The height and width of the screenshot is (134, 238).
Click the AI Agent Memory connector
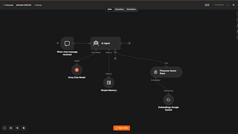point(109,50)
